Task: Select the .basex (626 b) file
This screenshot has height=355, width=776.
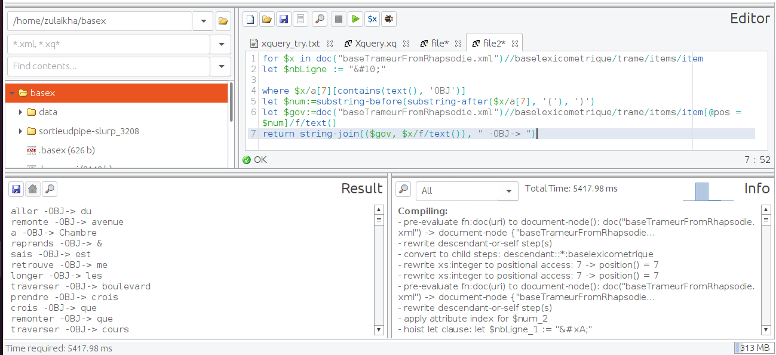Action: pos(66,150)
